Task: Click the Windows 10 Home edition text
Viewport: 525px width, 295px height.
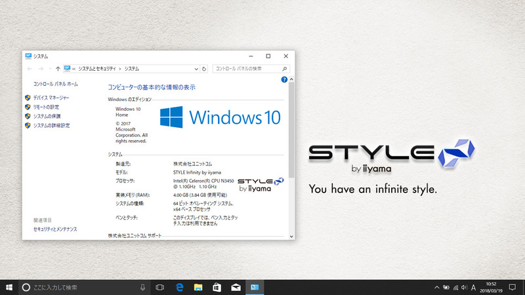Action: tap(128, 112)
